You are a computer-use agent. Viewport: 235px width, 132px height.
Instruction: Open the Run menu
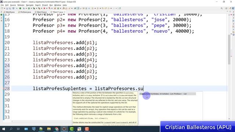51,5
